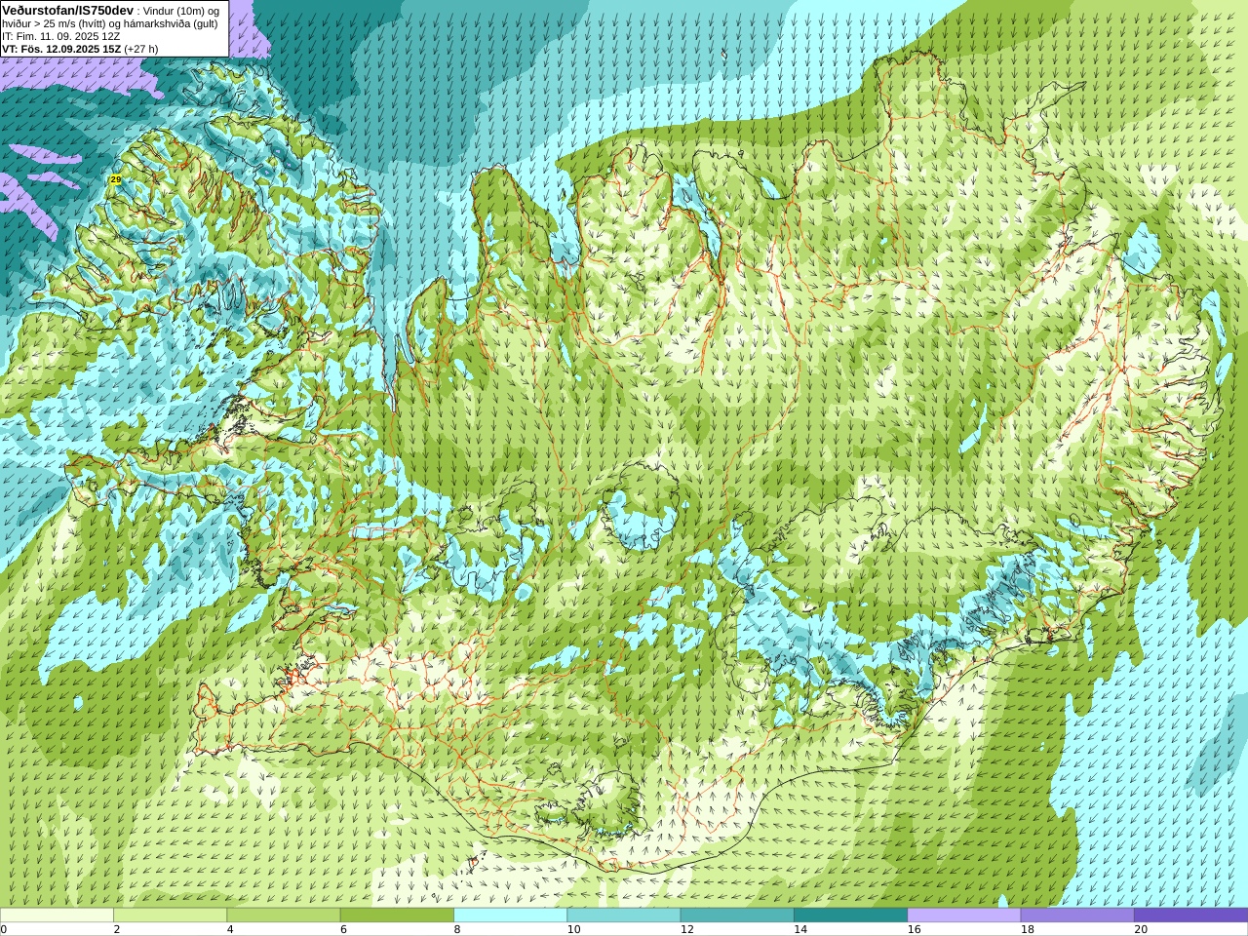1248x936 pixels.
Task: Pick the olive green 6–8 legend swatch
Action: point(397,916)
